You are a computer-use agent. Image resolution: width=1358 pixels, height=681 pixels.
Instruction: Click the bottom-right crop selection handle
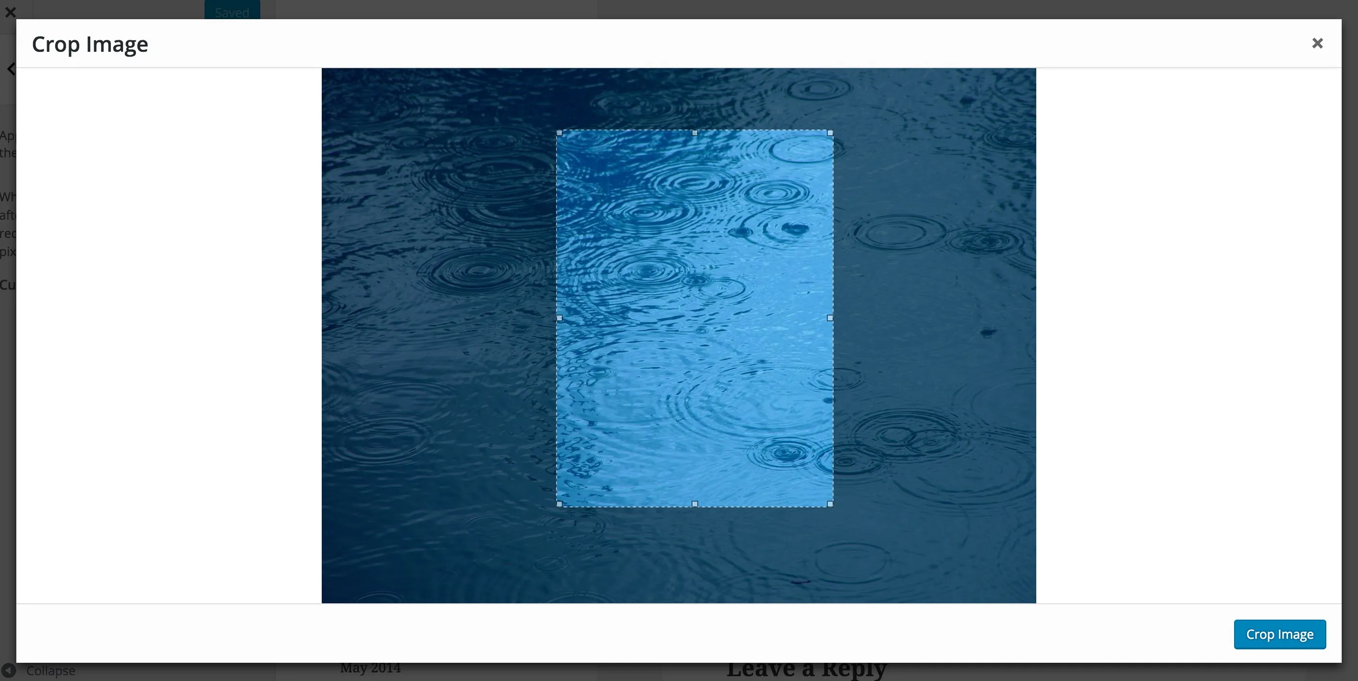click(x=830, y=504)
